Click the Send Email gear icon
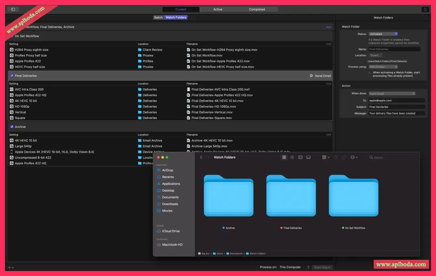The image size is (436, 276). click(311, 76)
